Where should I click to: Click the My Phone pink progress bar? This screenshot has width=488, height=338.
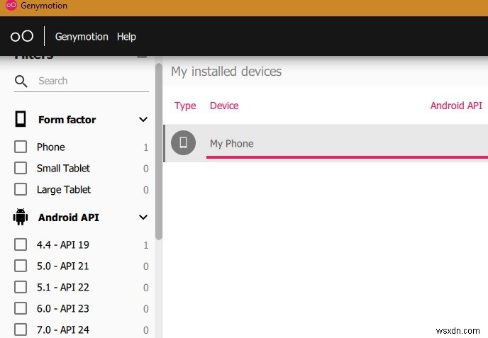pyautogui.click(x=347, y=157)
